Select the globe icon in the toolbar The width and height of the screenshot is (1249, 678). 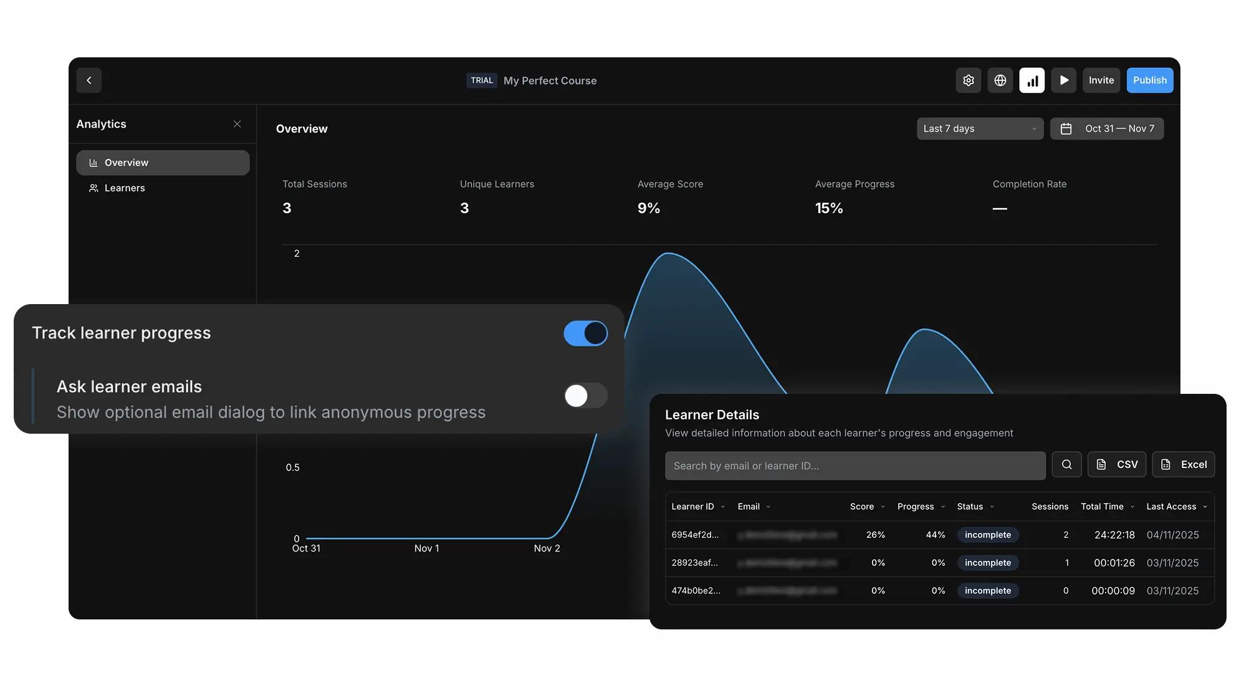click(1000, 80)
